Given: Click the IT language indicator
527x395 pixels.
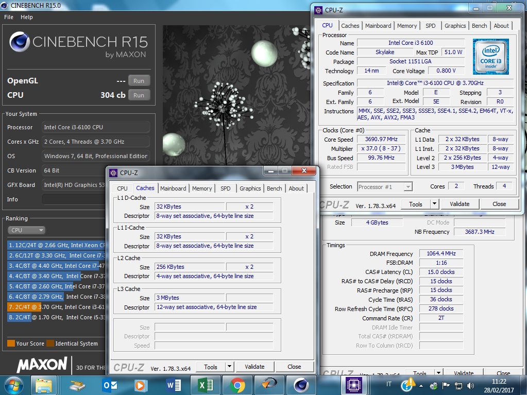Looking at the screenshot, I should click(x=389, y=384).
